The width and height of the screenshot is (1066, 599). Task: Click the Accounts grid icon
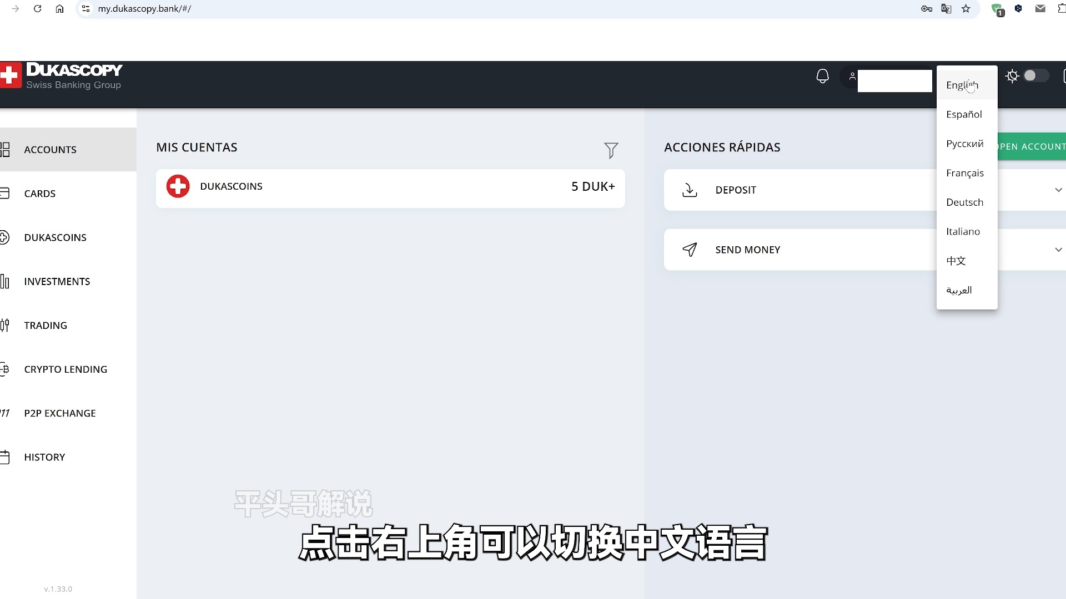[5, 150]
